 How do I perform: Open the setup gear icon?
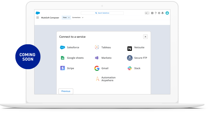[159, 13]
